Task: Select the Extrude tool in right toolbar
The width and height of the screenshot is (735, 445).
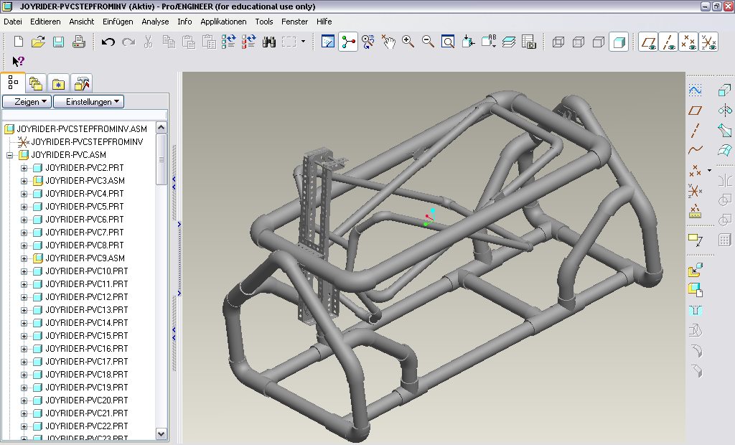Action: click(x=724, y=90)
